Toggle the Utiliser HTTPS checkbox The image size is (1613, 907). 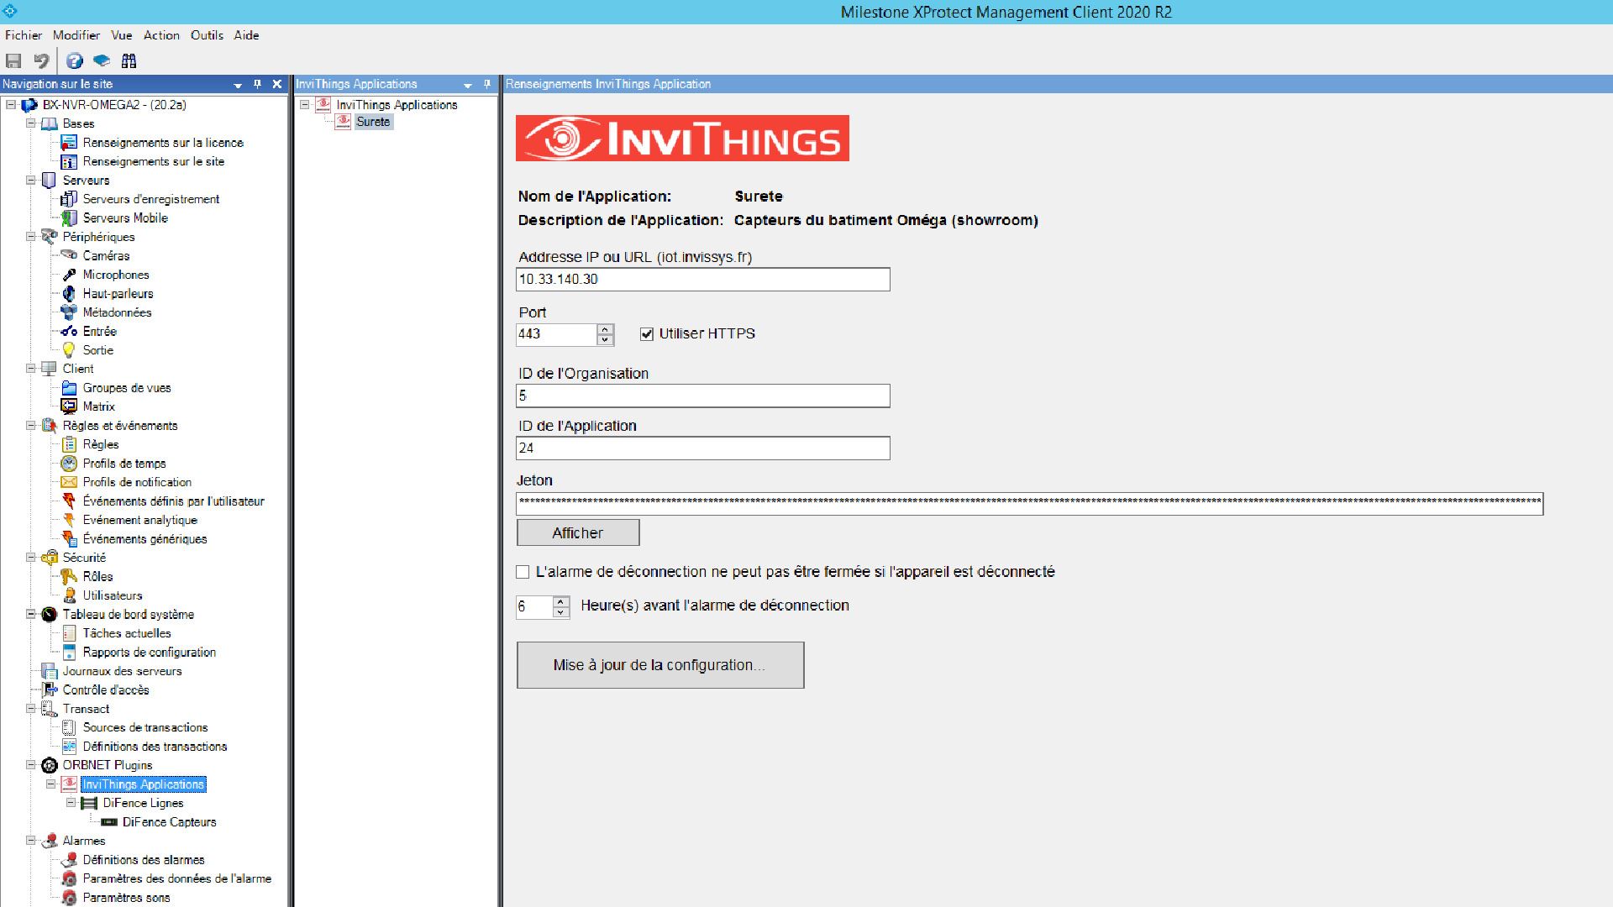point(646,334)
